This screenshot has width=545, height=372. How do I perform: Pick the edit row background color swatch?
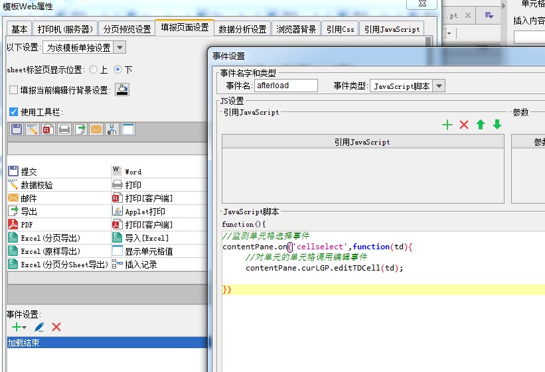[122, 90]
